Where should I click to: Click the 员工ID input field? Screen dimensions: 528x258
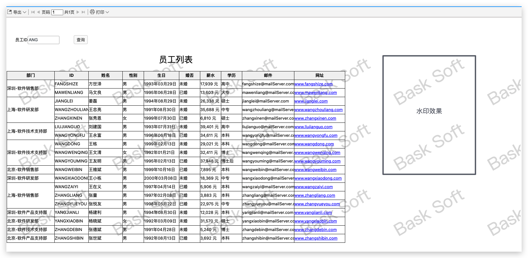point(44,40)
